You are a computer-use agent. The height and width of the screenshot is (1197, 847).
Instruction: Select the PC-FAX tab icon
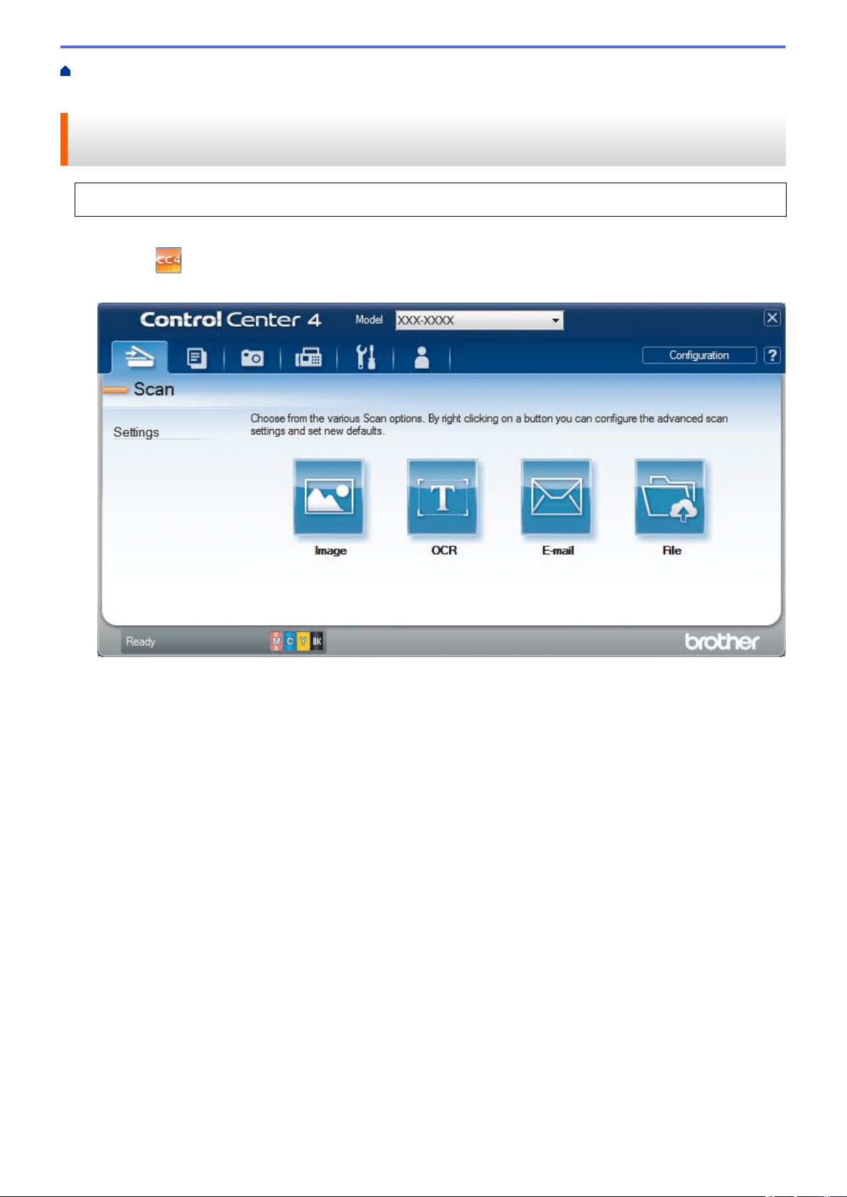(x=308, y=358)
